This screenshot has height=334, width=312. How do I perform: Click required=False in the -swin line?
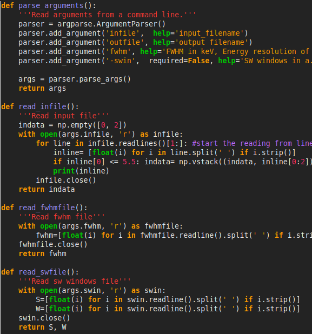(179, 61)
